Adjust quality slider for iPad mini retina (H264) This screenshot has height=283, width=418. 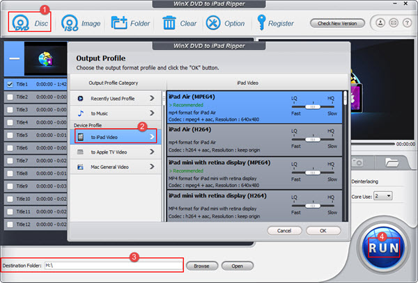coord(313,206)
